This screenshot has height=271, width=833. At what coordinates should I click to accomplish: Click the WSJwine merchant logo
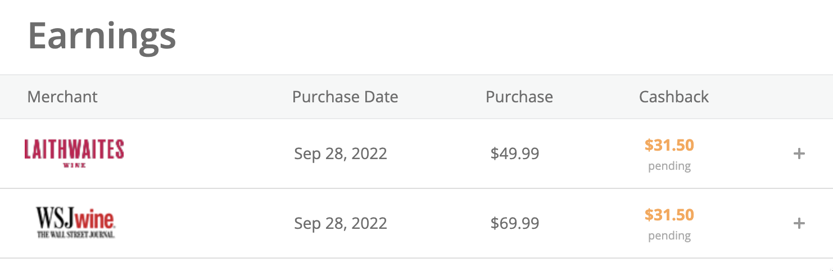(75, 217)
